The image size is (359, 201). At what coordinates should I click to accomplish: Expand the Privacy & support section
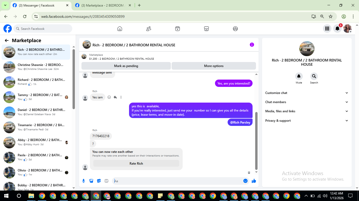click(307, 121)
